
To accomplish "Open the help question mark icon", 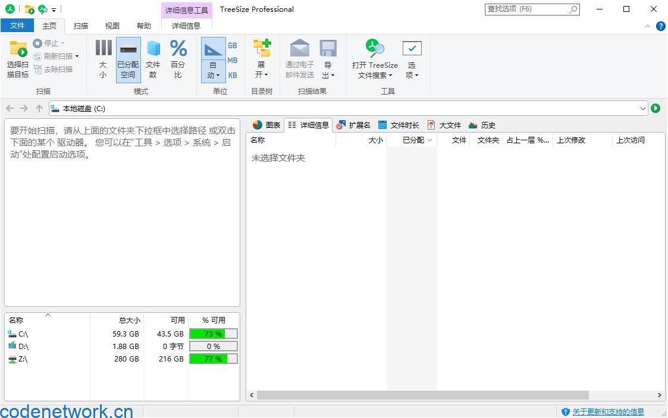I will click(660, 26).
